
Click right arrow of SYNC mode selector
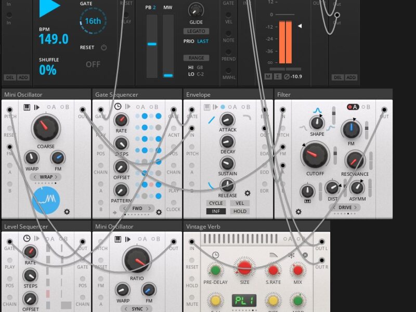click(x=147, y=309)
